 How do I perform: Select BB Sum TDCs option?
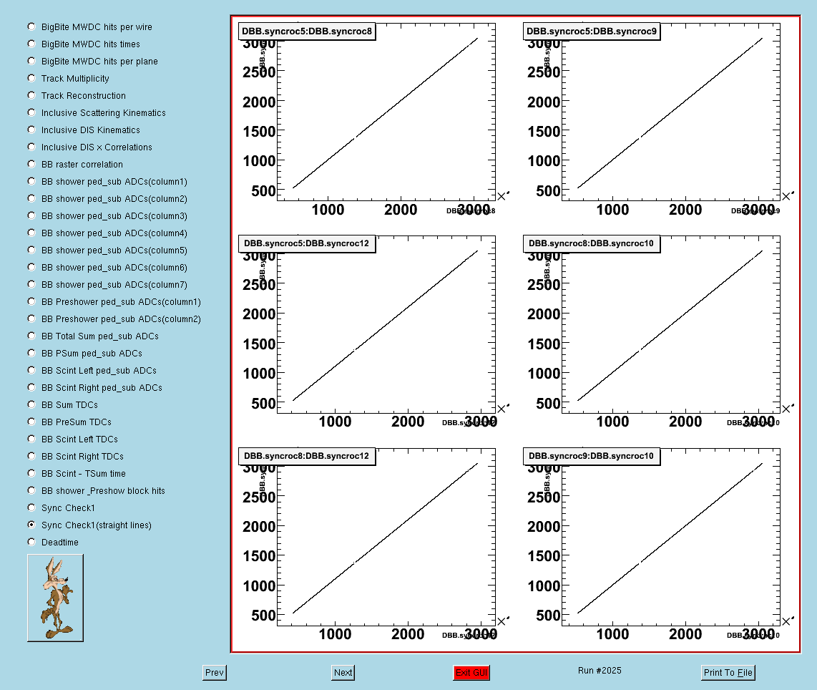pyautogui.click(x=31, y=405)
